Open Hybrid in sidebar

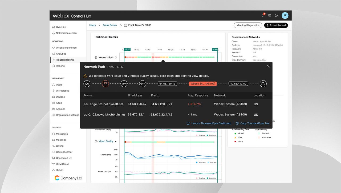tap(58, 170)
